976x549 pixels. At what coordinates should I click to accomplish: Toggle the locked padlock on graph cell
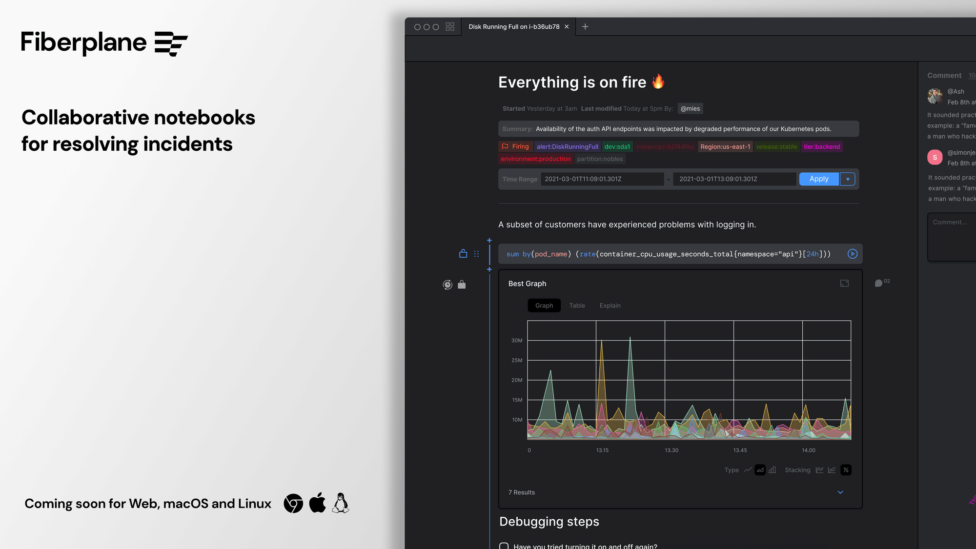point(462,285)
